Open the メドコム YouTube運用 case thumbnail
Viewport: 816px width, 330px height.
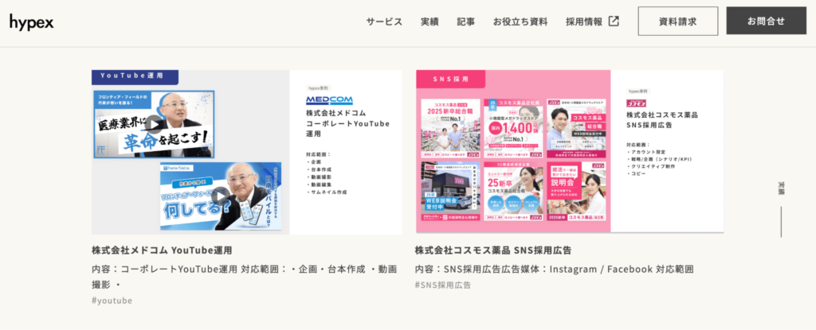point(247,152)
